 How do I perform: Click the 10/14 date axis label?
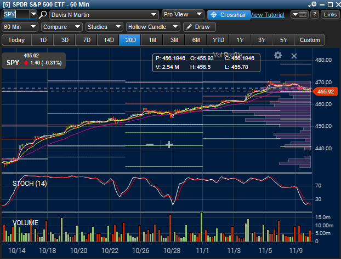click(17, 251)
